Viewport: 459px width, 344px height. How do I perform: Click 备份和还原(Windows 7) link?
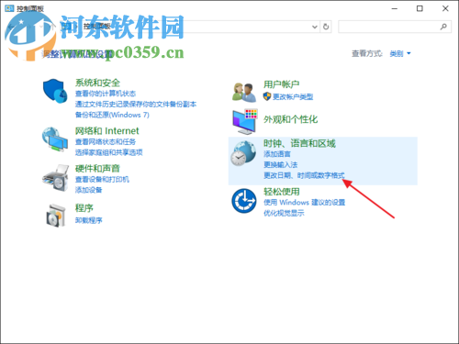click(112, 115)
